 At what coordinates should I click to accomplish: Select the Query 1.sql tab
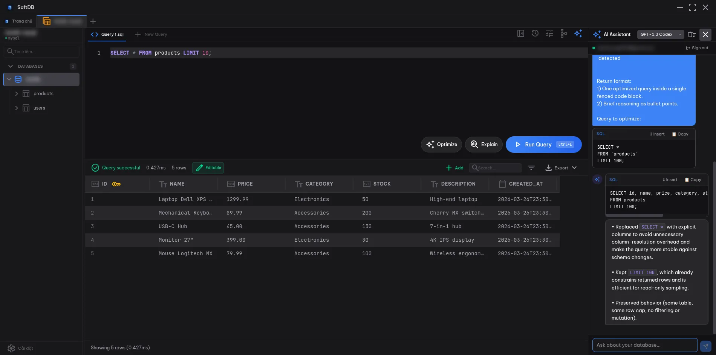click(112, 34)
